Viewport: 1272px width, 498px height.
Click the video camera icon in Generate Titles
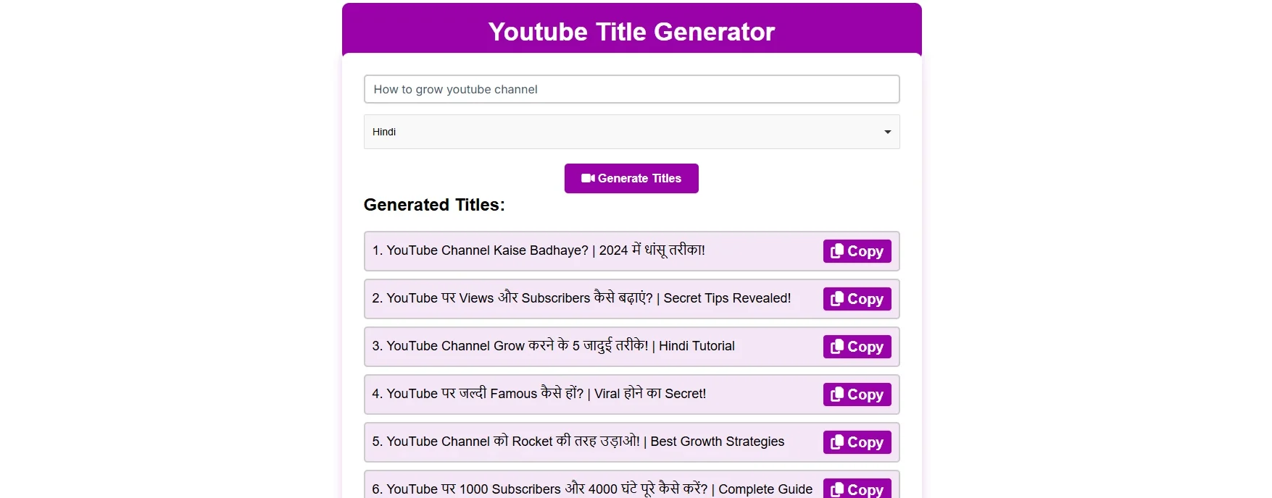(588, 178)
